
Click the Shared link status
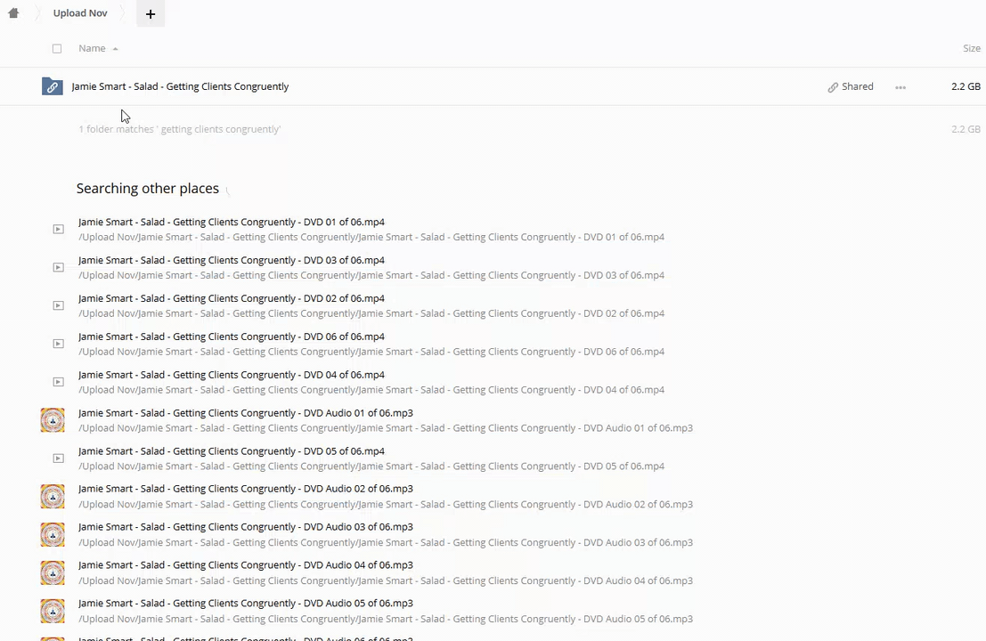point(851,87)
